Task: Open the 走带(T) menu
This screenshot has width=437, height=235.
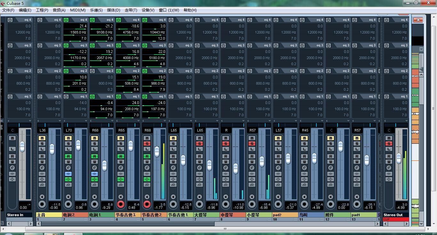Action: coord(131,10)
